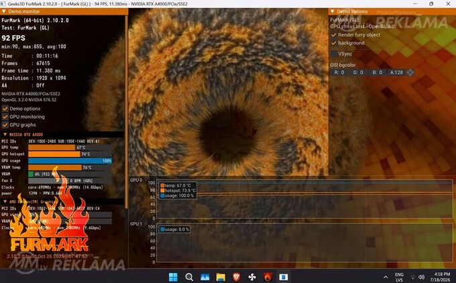Click the OpenGL 3.2.0 NVIDIA 576.52 text
Image resolution: width=456 pixels, height=283 pixels.
point(29,100)
